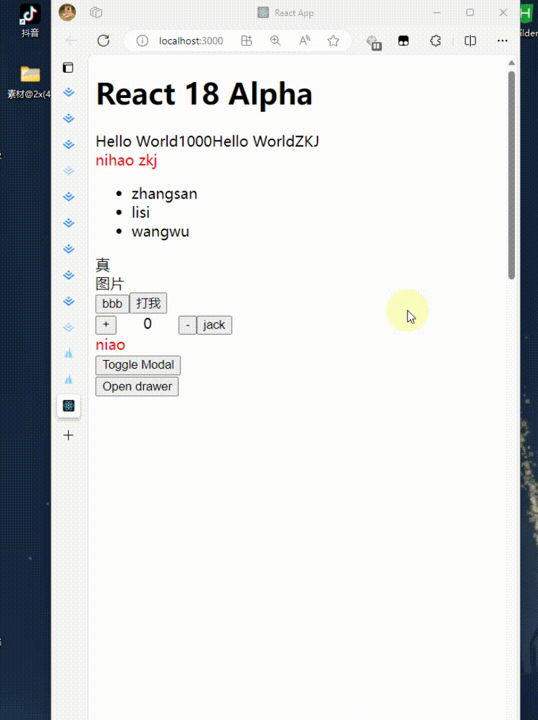Open the Settings and more ellipsis menu

pos(502,41)
